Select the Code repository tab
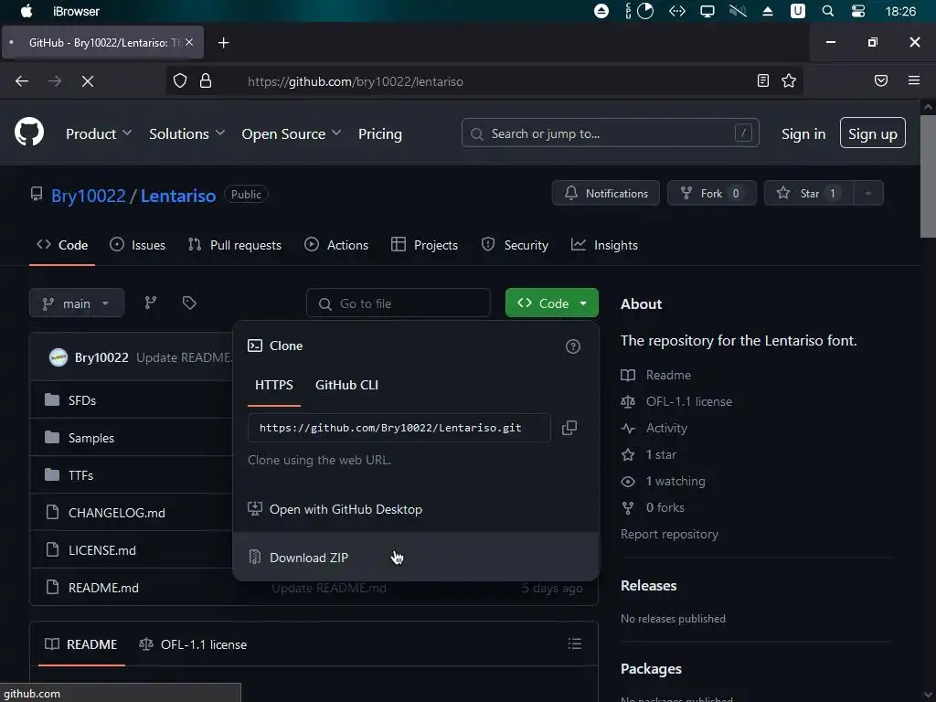 point(62,245)
